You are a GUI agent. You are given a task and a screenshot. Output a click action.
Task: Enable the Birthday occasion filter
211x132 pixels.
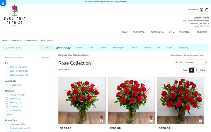click(7, 102)
